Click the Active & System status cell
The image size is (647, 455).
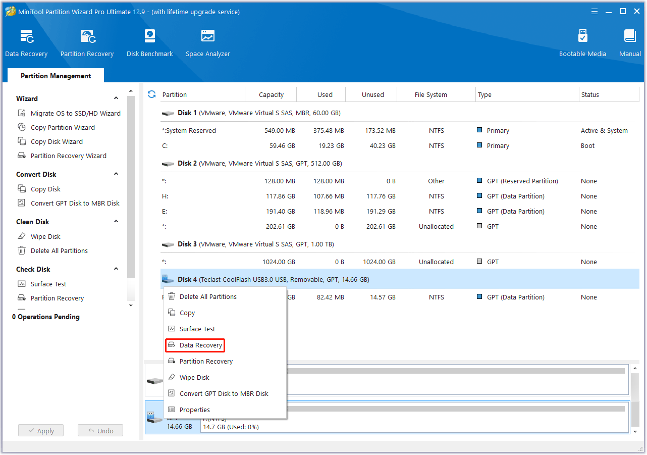604,130
